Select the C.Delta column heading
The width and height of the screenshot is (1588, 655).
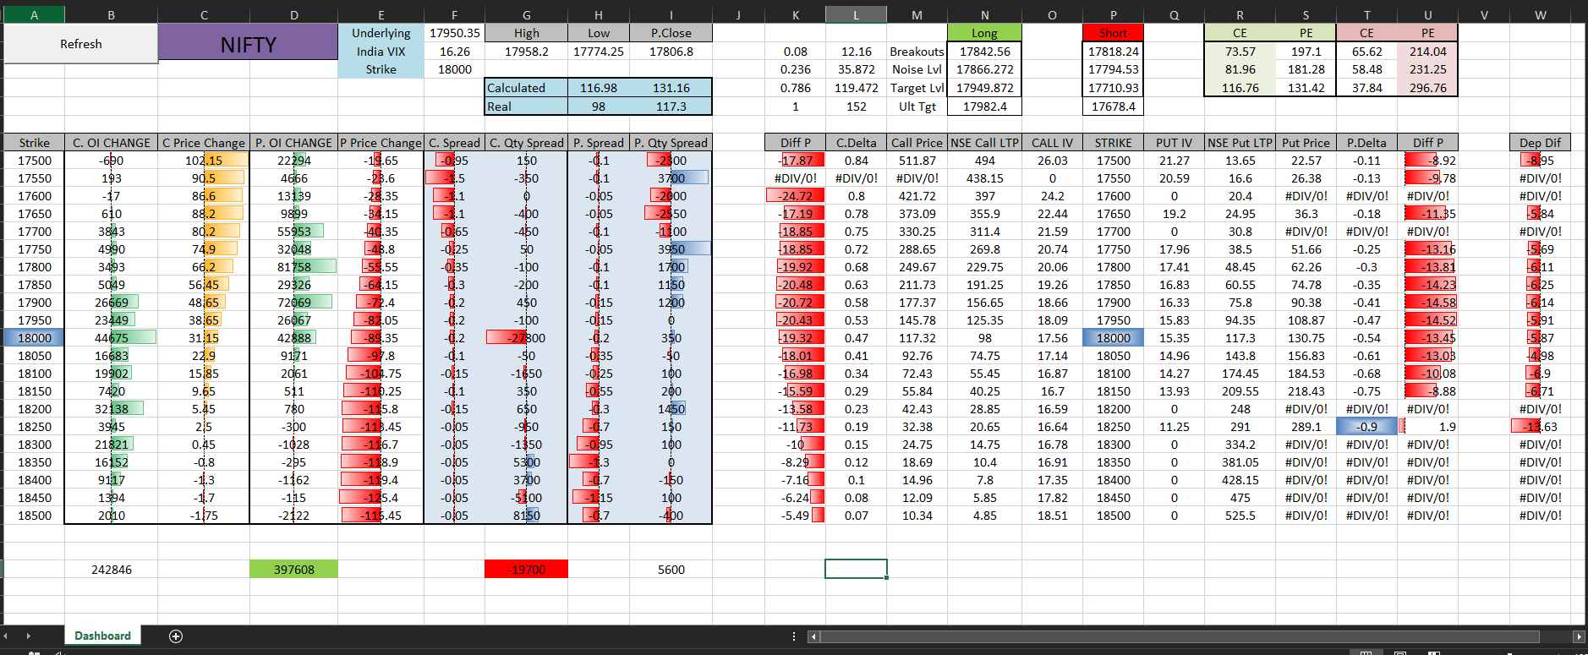coord(856,143)
